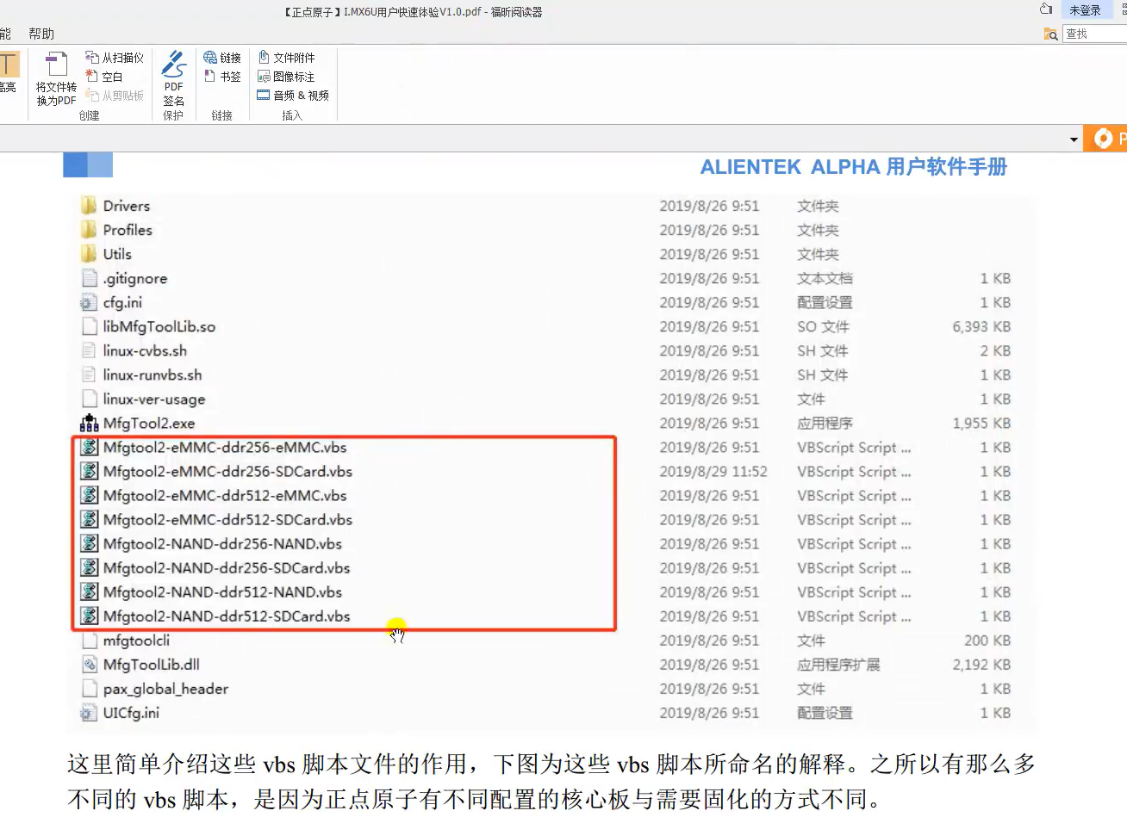
Task: Select the image annotation tool 图像标注
Action: point(286,77)
